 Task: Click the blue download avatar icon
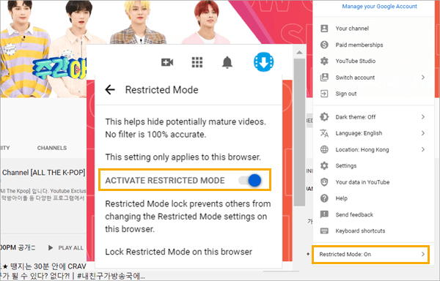point(264,62)
